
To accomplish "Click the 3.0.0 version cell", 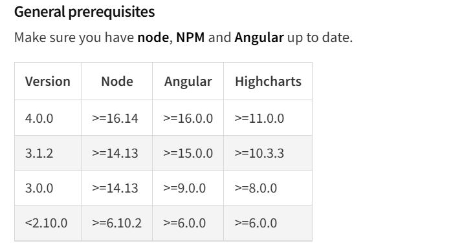I will tap(48, 188).
